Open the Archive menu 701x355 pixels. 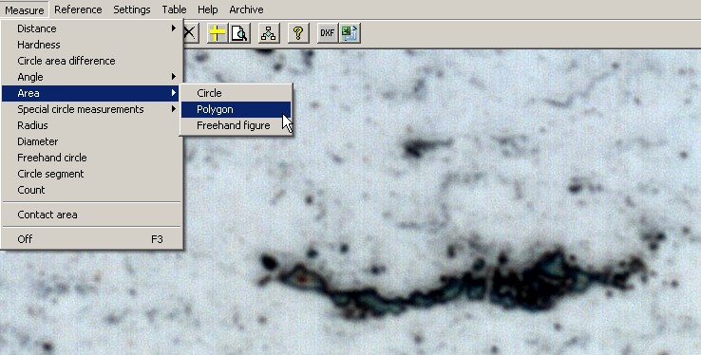[246, 9]
